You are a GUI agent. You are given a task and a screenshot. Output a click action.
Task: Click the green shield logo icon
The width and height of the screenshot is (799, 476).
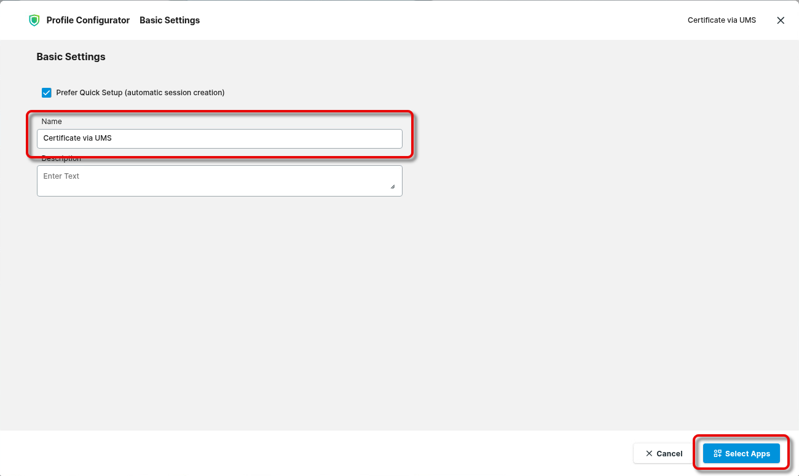coord(34,20)
